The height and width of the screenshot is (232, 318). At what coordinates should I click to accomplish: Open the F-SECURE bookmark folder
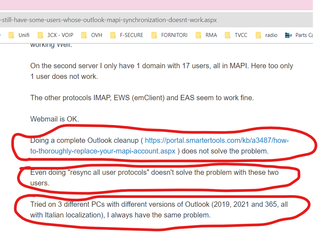[x=127, y=35]
